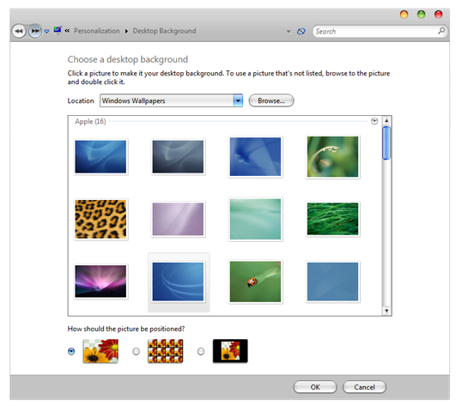Click the center picture position preview
The image size is (462, 412).
tap(230, 351)
